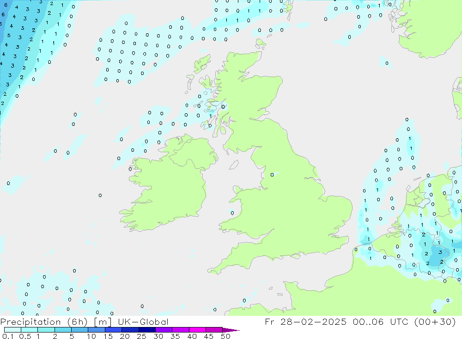Click the legend swatch between 0.1 and 0.5
462x339 pixels.
(x=12, y=330)
